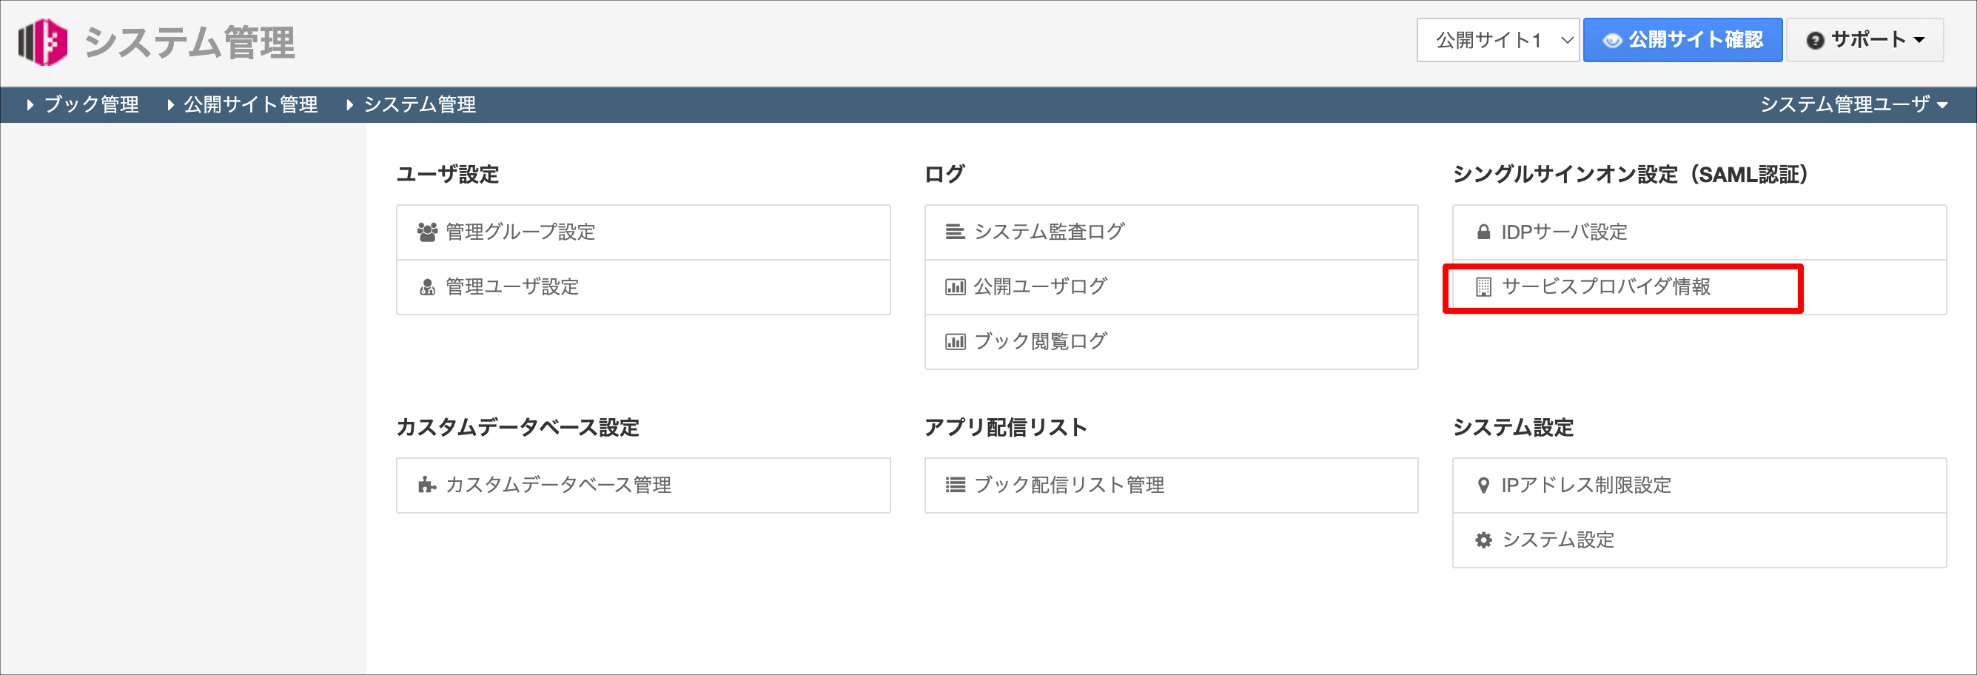This screenshot has width=1977, height=675.
Task: Open the サービスプロバイダ情報 link
Action: coord(1605,287)
